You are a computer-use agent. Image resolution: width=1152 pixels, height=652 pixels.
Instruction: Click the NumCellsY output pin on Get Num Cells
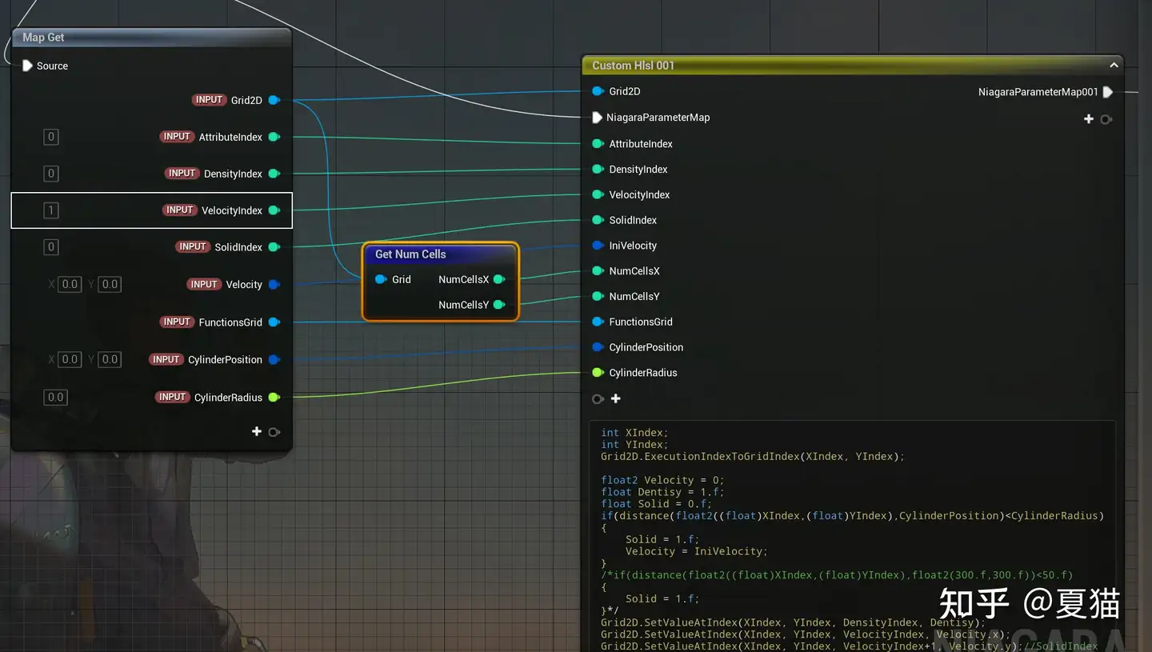click(x=498, y=305)
